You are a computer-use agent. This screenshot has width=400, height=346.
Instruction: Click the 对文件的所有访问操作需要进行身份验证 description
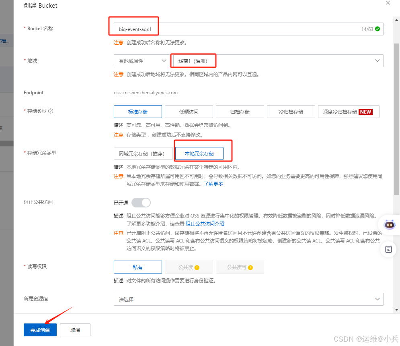click(171, 281)
